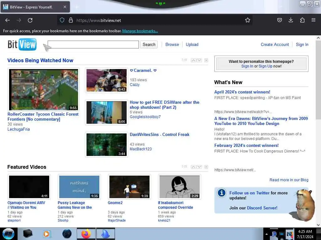321x240 pixels.
Task: Reload the page with the refresh icon
Action: coord(30,20)
